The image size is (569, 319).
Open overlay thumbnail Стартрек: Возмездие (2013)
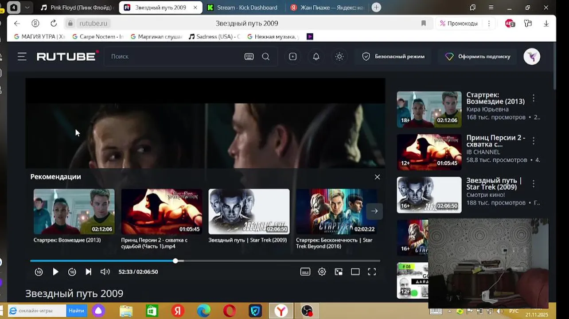[x=74, y=211]
